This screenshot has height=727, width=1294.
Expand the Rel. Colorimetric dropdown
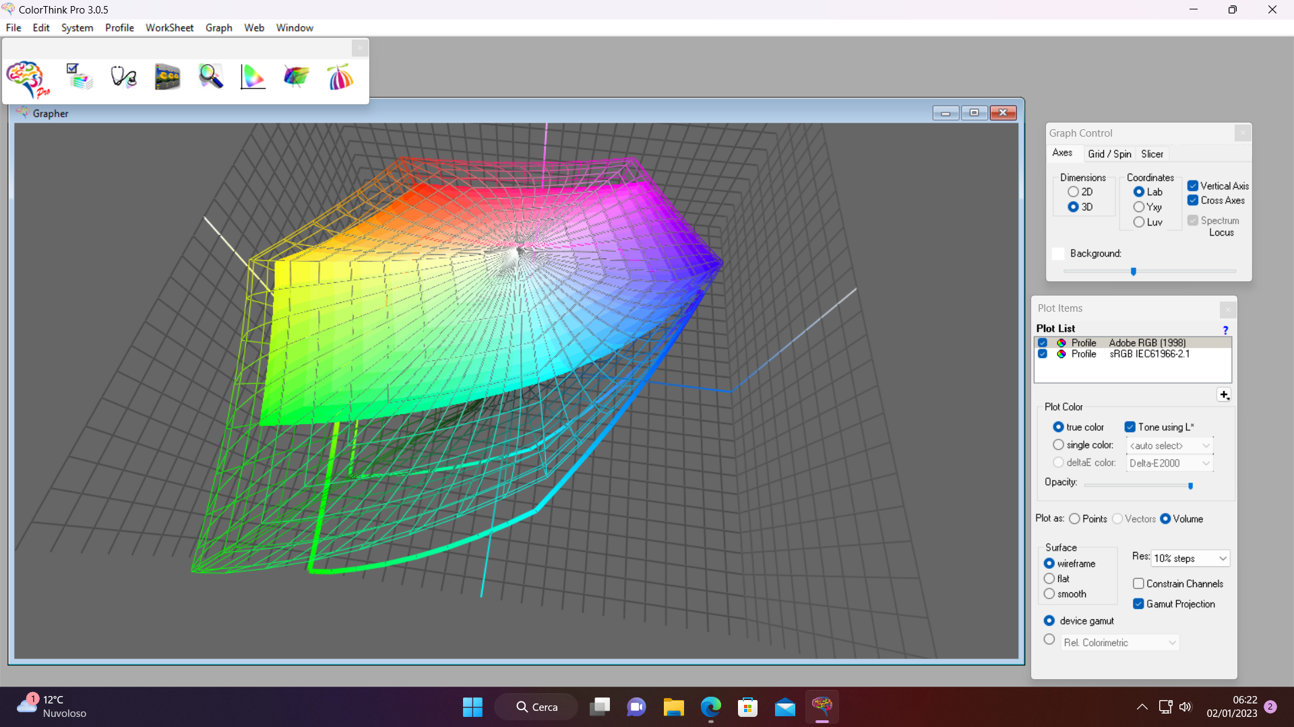(1119, 643)
